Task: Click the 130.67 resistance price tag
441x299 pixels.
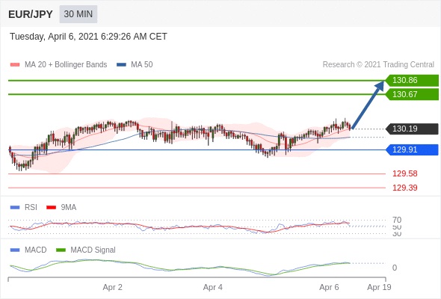Action: [412, 94]
